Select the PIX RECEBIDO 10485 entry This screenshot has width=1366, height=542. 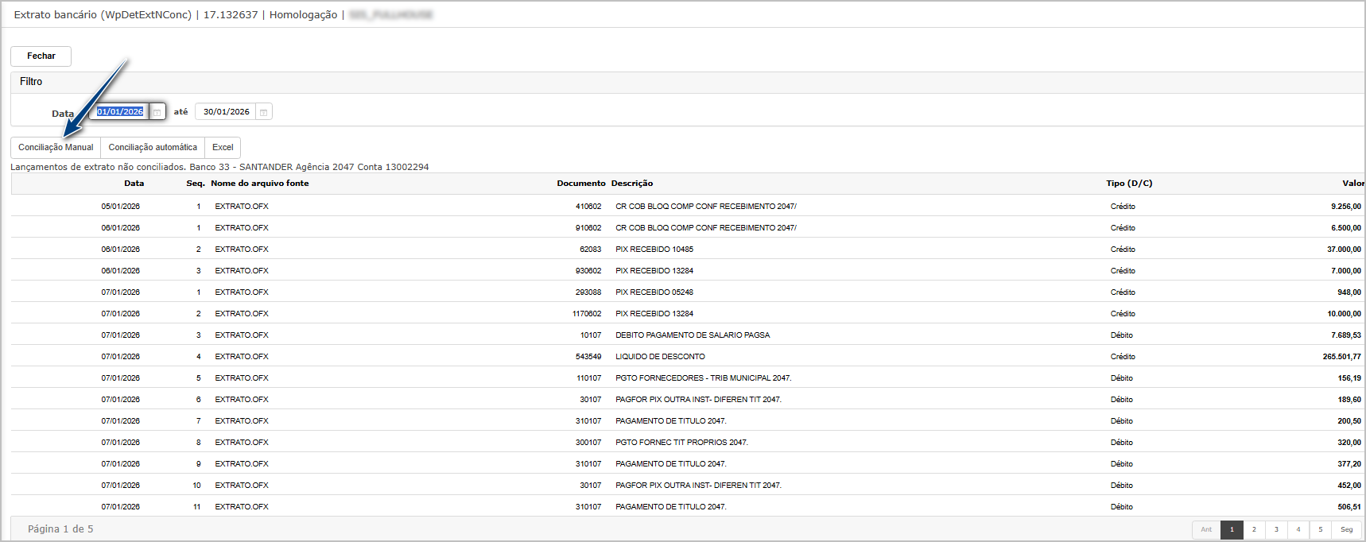coord(654,250)
